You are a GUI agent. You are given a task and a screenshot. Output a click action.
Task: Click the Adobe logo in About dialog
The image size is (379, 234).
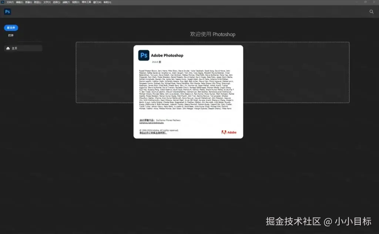pos(229,132)
